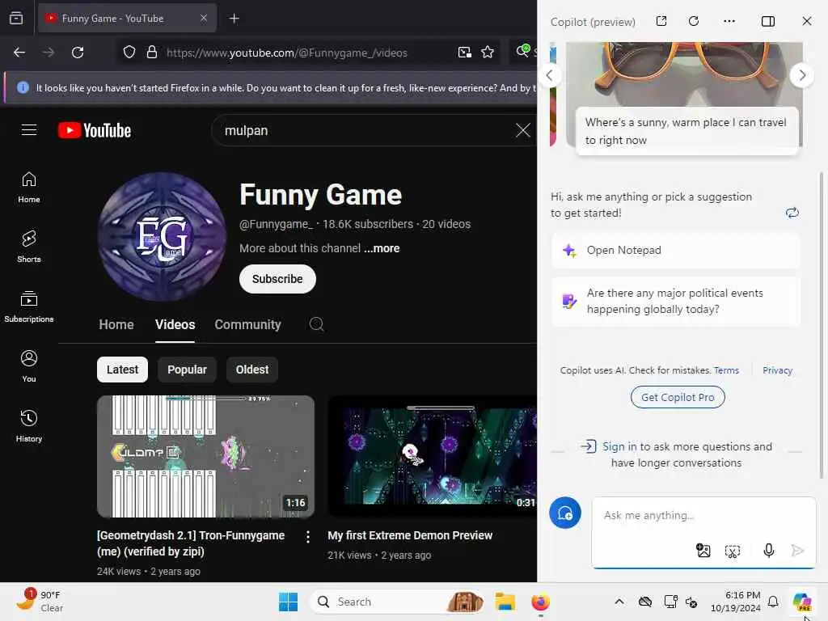Click the Ask me anything input

(703, 515)
